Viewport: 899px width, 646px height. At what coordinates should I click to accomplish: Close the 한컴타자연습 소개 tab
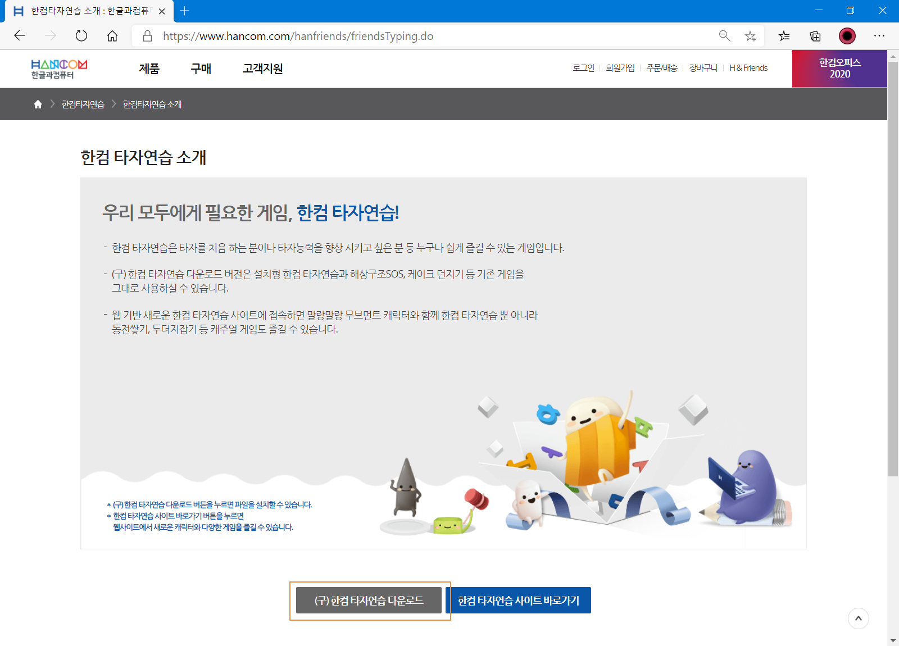click(x=162, y=11)
